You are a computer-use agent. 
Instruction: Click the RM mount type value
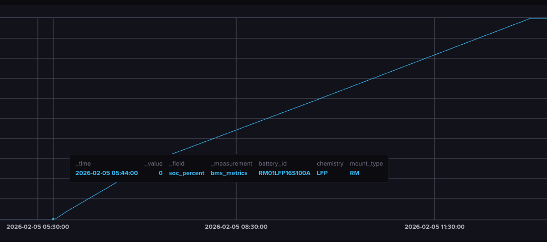(x=355, y=173)
